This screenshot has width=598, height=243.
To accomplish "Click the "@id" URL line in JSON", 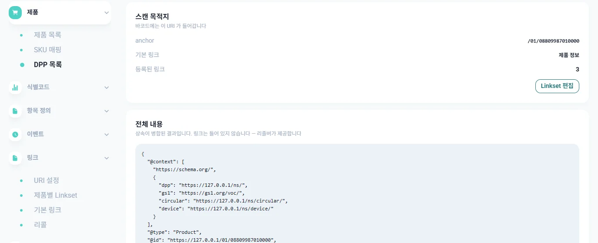I will [212, 240].
